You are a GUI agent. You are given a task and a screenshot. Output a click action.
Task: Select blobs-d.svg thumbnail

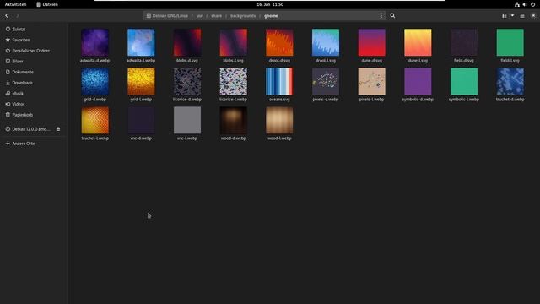[x=187, y=42]
